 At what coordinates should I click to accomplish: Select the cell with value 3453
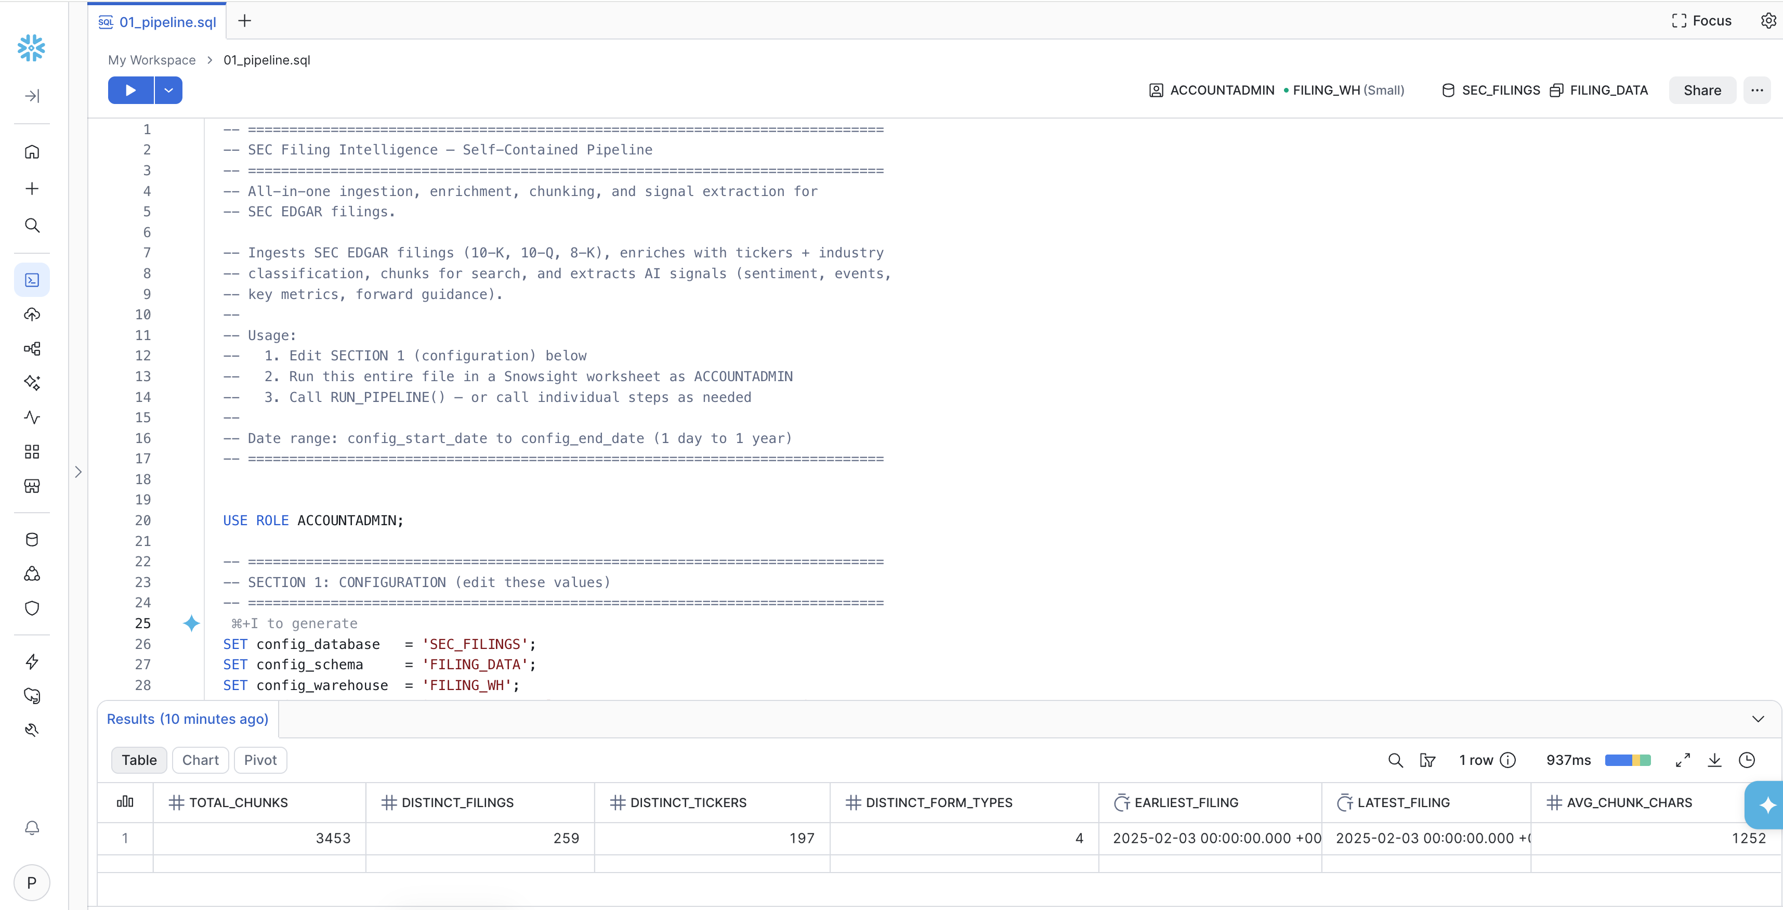pos(259,838)
